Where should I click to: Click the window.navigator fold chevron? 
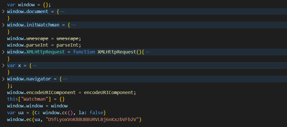3,79
